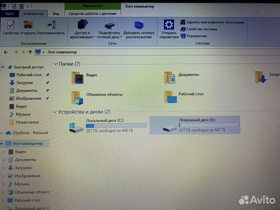Screen dimensions: 280x210
Task: Click Открыть параметры gear icon
Action: pos(169,24)
